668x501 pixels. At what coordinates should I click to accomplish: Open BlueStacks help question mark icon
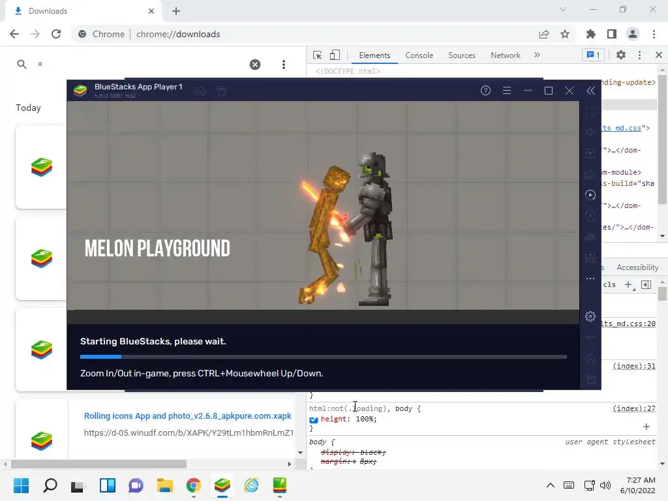coord(485,90)
